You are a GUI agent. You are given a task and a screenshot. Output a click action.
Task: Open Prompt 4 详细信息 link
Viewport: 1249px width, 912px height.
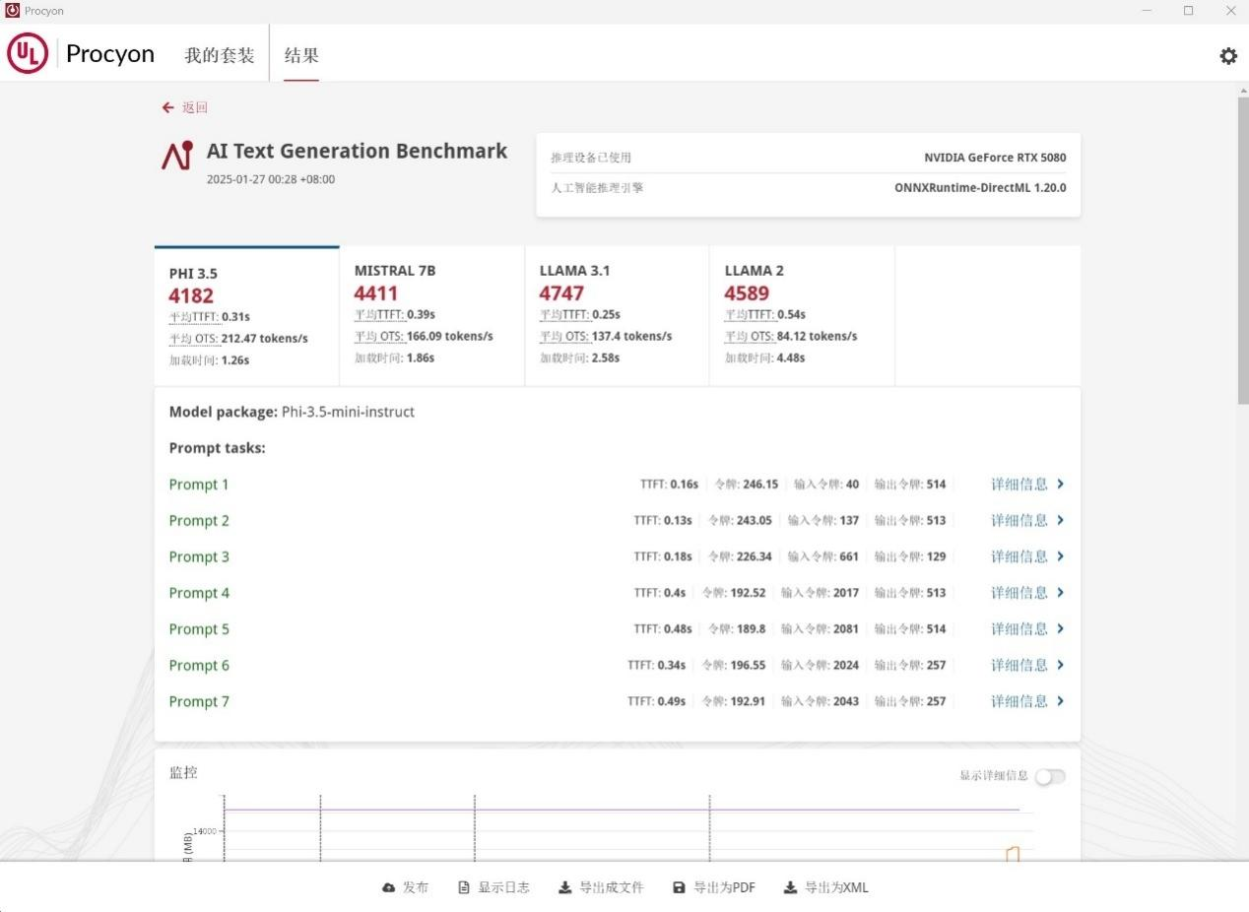pos(1019,593)
